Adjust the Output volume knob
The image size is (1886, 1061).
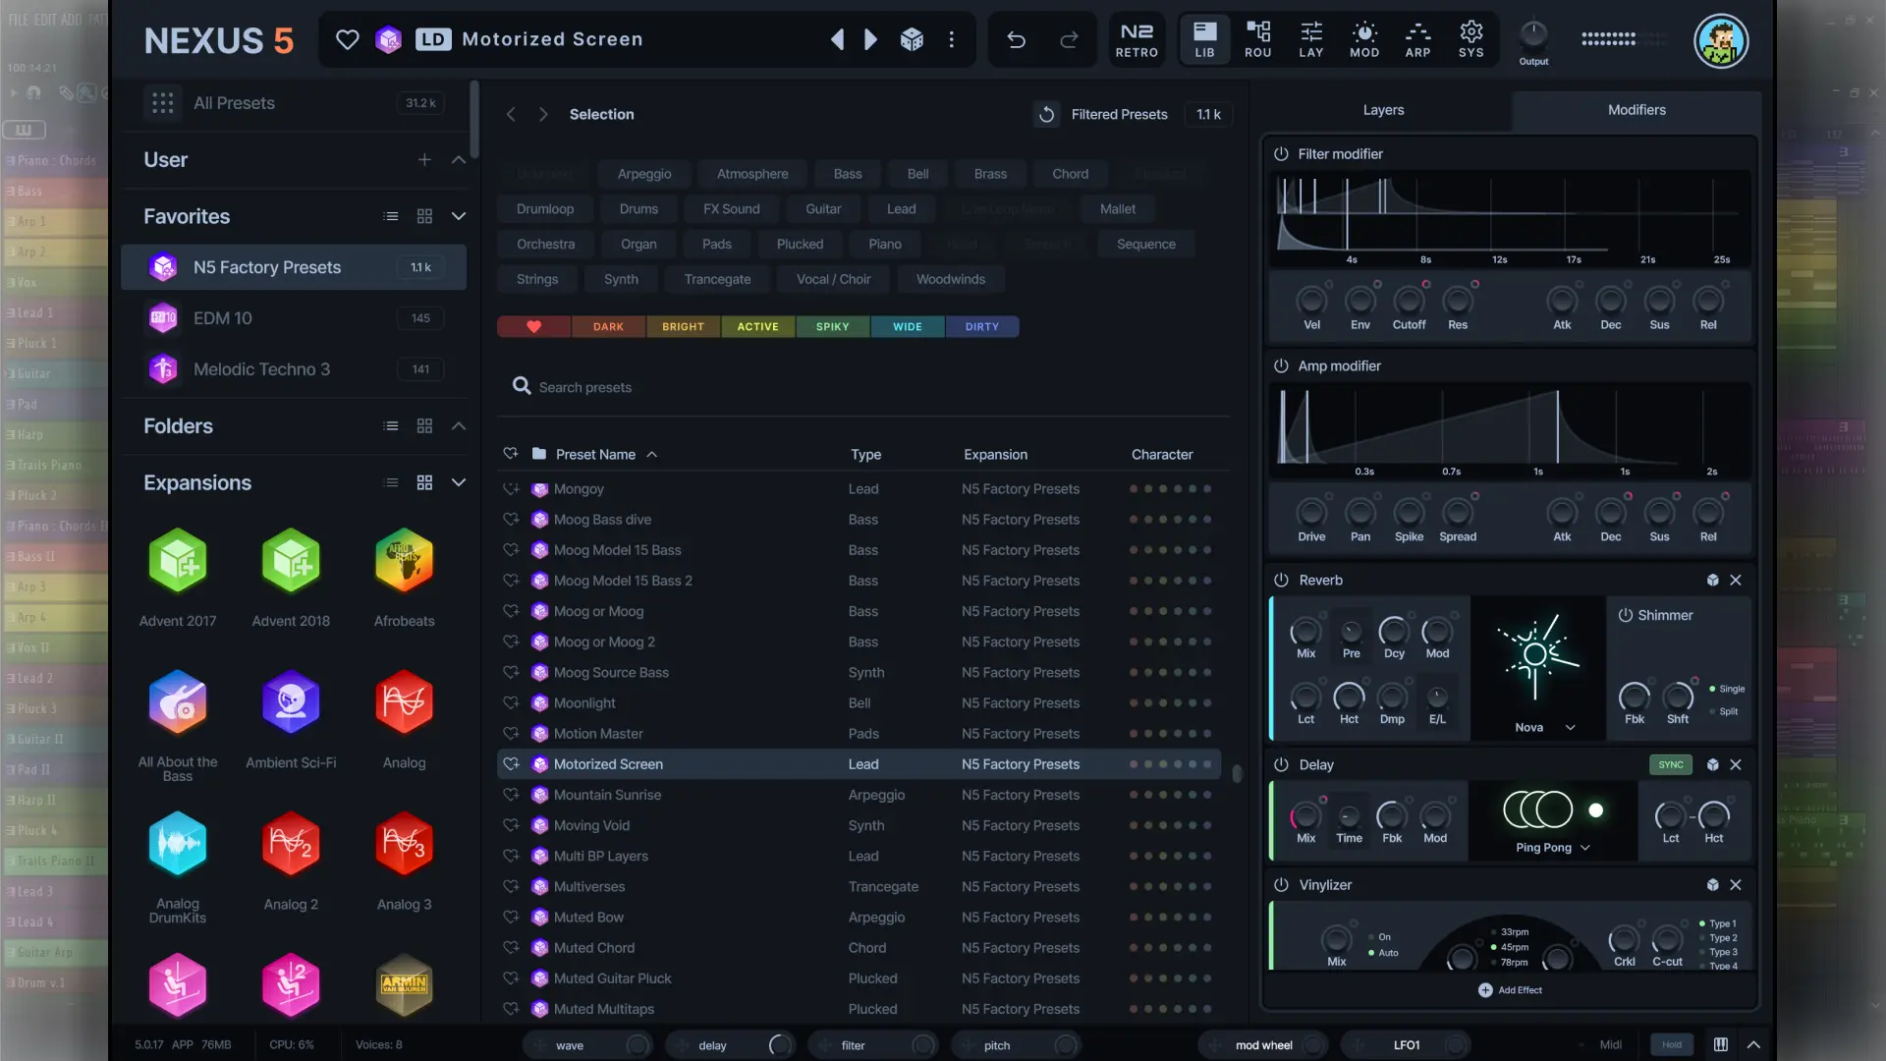coord(1533,35)
